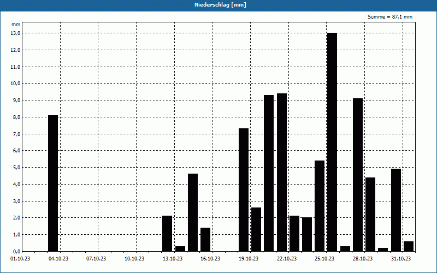Image resolution: width=437 pixels, height=273 pixels.
Task: Click the 7,3 mm bar before 19.10.23
Action: point(244,190)
